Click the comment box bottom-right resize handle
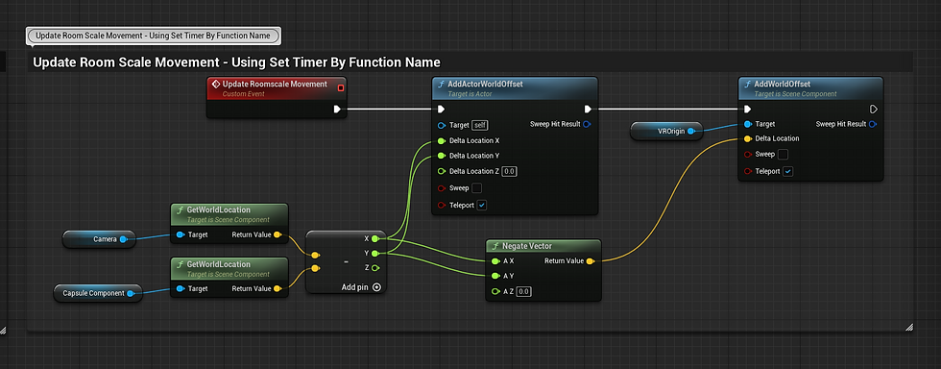 [x=909, y=327]
